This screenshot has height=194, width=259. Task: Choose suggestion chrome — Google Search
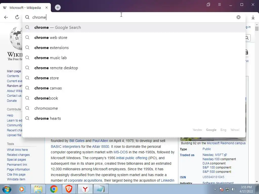click(x=134, y=27)
